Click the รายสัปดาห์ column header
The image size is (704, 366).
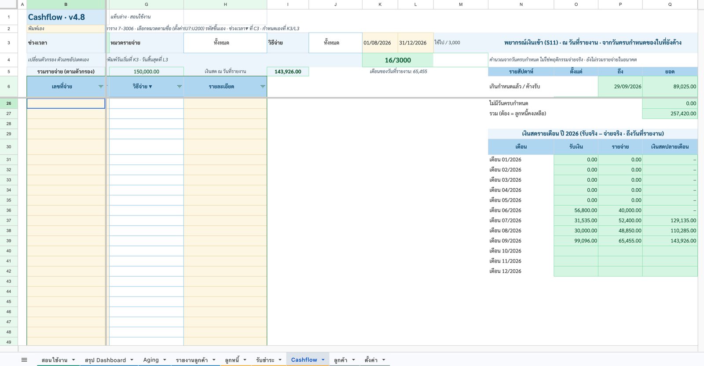click(x=521, y=72)
